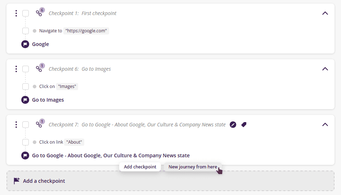This screenshot has width=341, height=195.
Task: Select the Click on "Images" step checkbox
Action: (26, 87)
